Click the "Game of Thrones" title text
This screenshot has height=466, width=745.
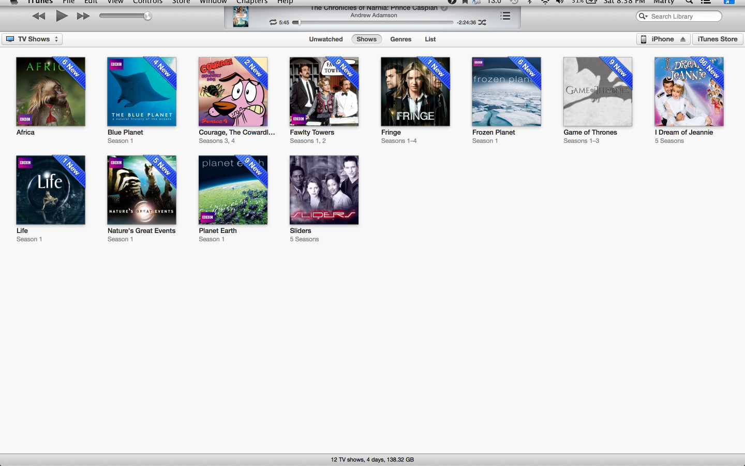(590, 133)
